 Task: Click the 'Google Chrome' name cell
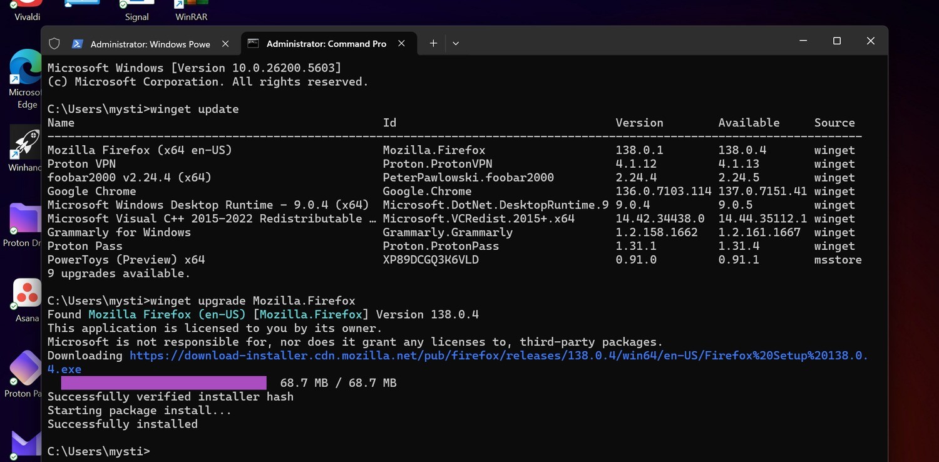(x=91, y=192)
